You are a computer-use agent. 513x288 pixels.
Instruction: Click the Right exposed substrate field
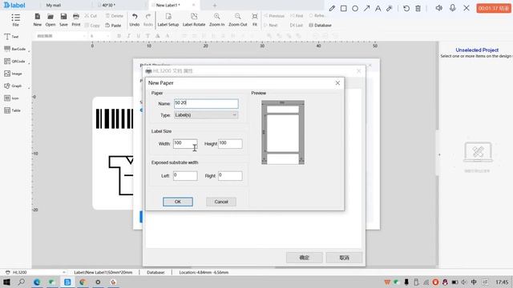pos(230,176)
